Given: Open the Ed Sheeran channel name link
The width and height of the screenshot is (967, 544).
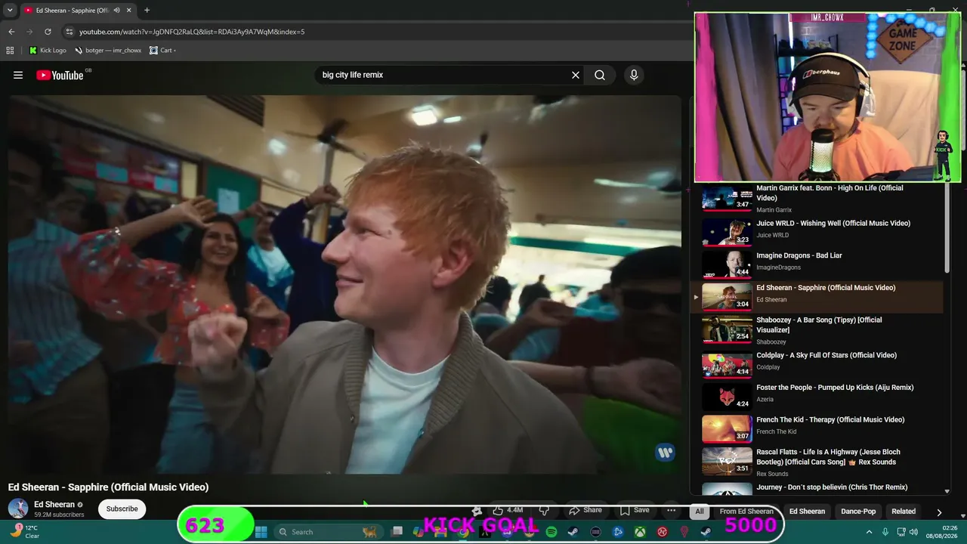Looking at the screenshot, I should point(54,505).
